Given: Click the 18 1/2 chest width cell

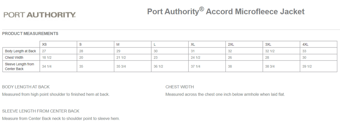Looking at the screenshot, I should [58, 58].
